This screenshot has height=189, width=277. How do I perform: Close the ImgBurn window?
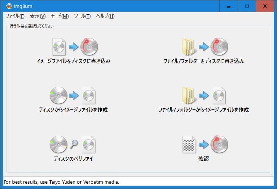265,6
